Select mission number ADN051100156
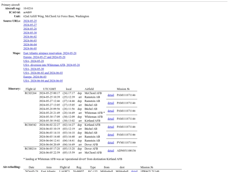The width and height of the screenshot is (229, 172). click(126, 151)
